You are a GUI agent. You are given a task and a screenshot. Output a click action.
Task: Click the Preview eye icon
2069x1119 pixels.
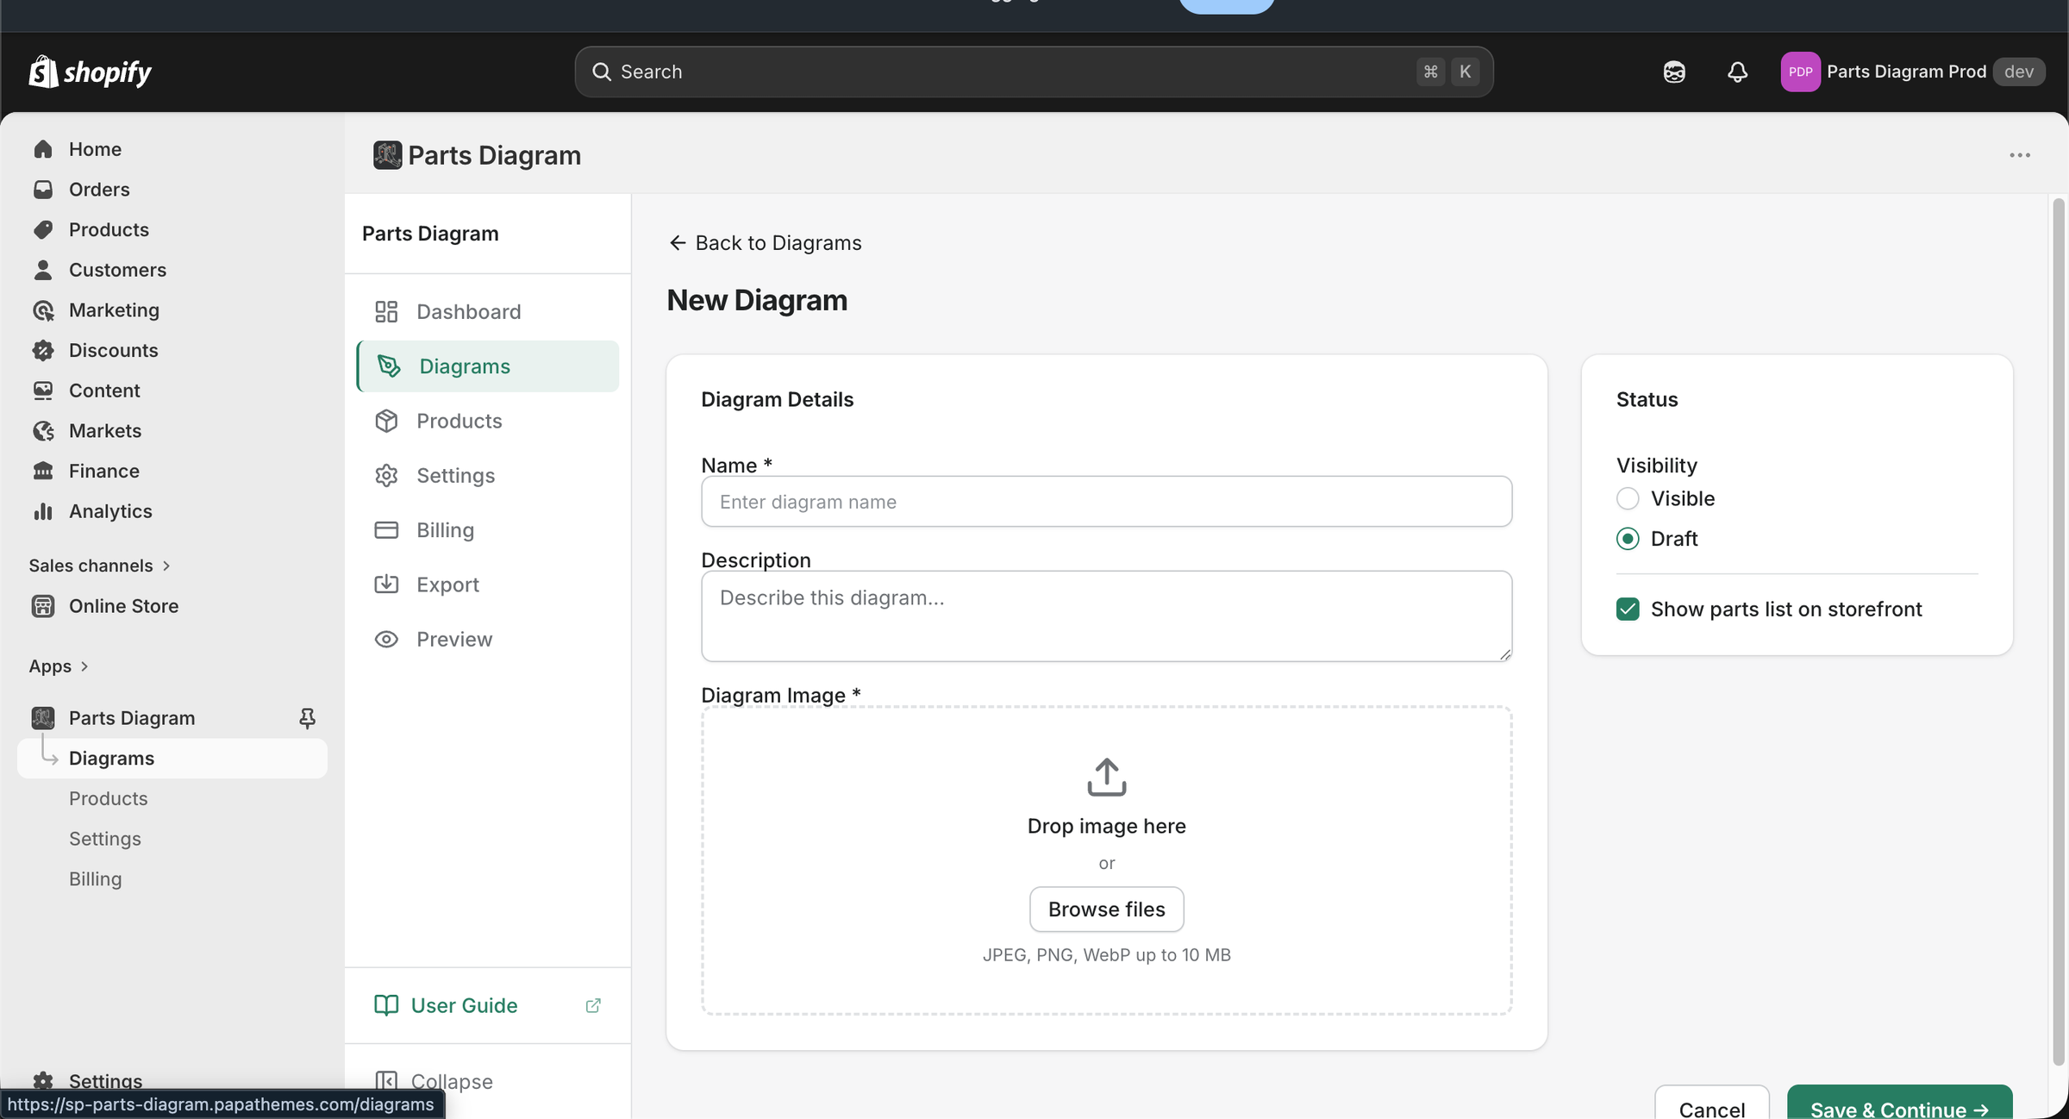(386, 639)
